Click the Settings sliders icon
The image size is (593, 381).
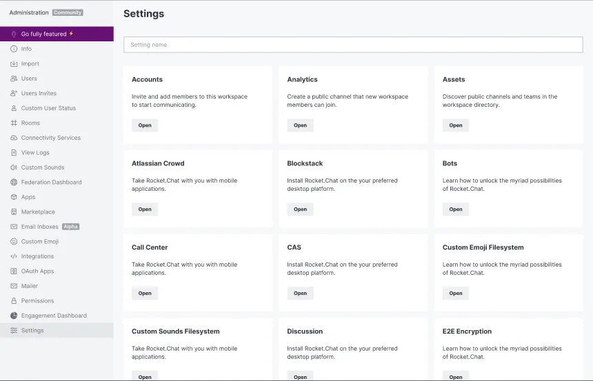pos(14,330)
